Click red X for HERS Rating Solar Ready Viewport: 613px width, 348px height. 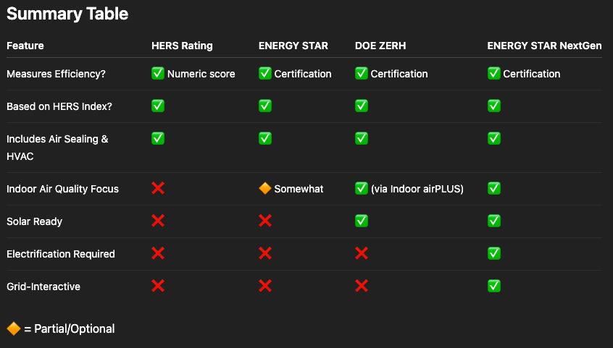coord(157,221)
